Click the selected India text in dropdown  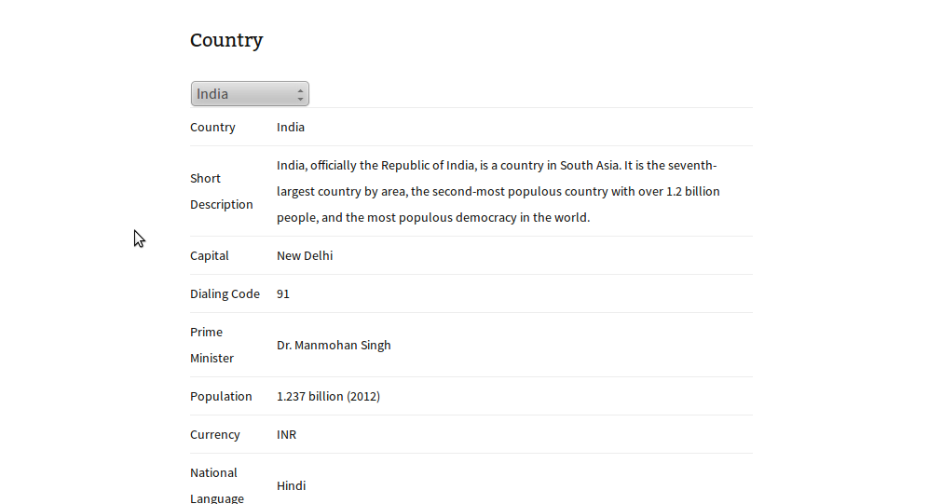[x=212, y=94]
